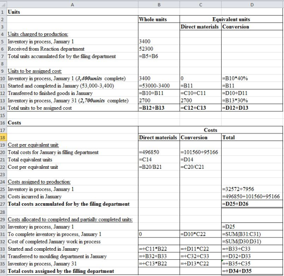Select the =D14 formula cell
The image size is (284, 276).
[200, 160]
